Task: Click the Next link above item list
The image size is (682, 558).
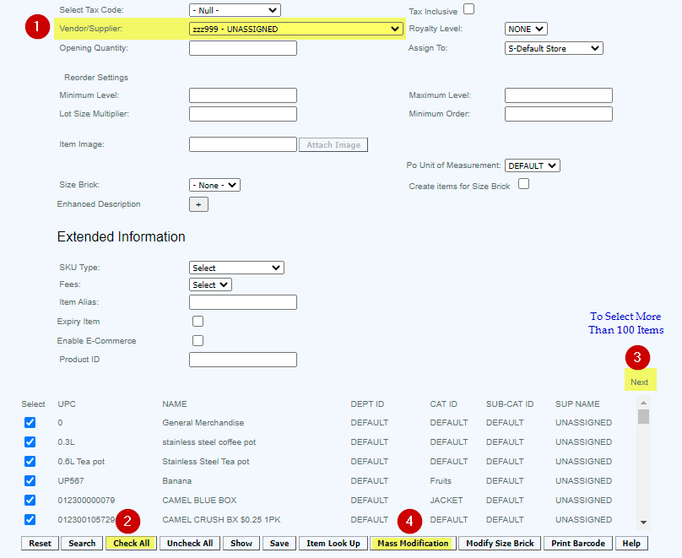Action: 639,382
